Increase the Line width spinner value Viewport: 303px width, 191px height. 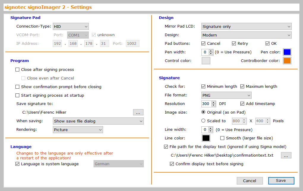click(211, 128)
